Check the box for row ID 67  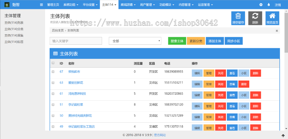tap(53, 72)
